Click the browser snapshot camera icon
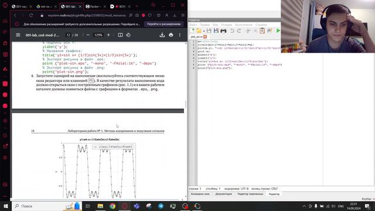 click(137, 15)
